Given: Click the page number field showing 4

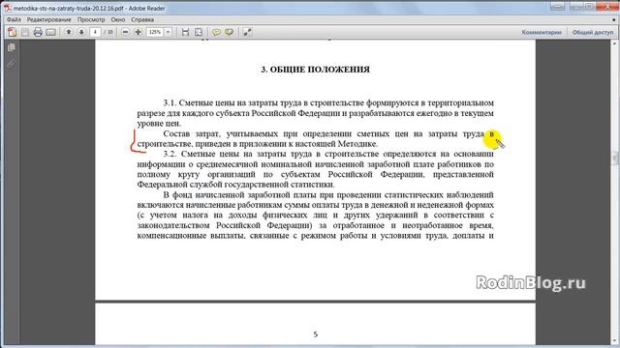Looking at the screenshot, I should tap(95, 32).
